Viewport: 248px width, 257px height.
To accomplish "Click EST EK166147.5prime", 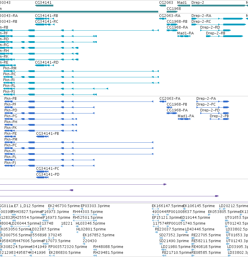I will 167,206.
